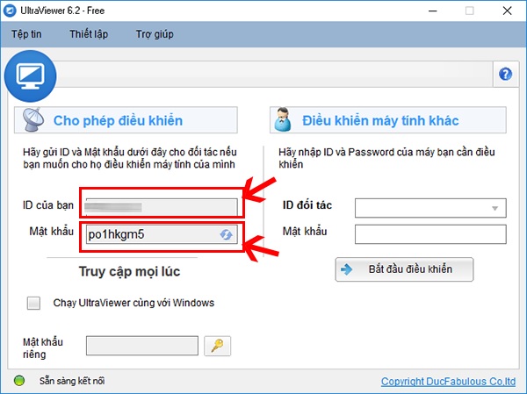
Task: Click the UltraViewer title bar app icon
Action: (x=10, y=11)
